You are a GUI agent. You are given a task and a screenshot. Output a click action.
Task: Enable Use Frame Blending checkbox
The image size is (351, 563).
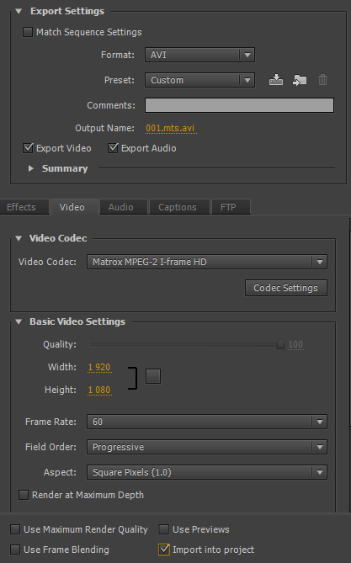point(15,550)
